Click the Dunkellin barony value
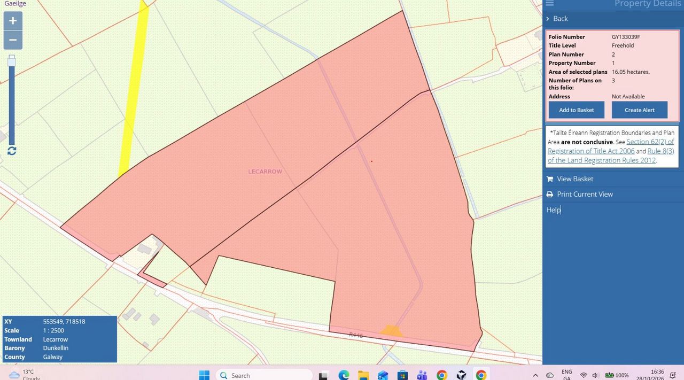Screen dimensions: 684x380 click(x=56, y=348)
